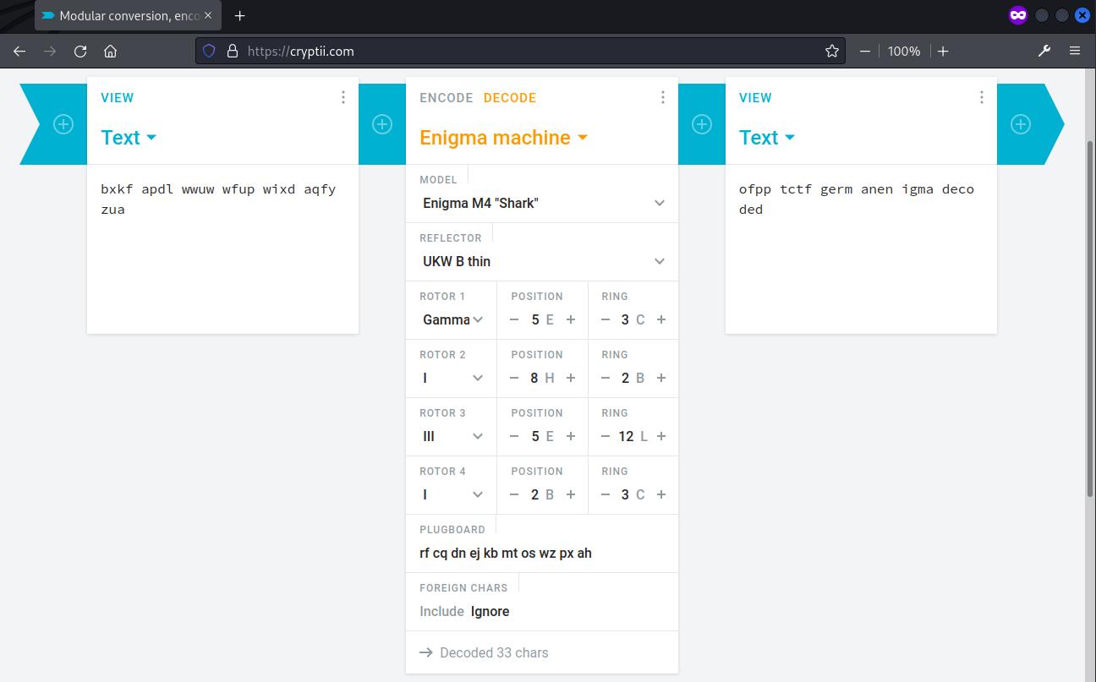The image size is (1096, 682).
Task: Open the output Text brick options menu
Action: click(x=981, y=97)
